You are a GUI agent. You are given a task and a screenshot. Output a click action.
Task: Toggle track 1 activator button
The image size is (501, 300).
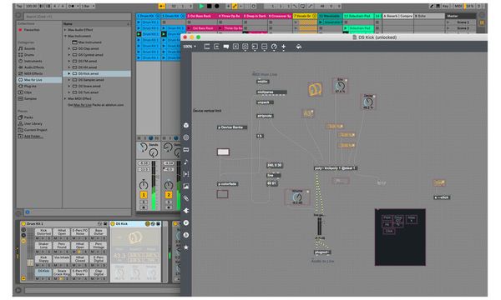pos(144,195)
